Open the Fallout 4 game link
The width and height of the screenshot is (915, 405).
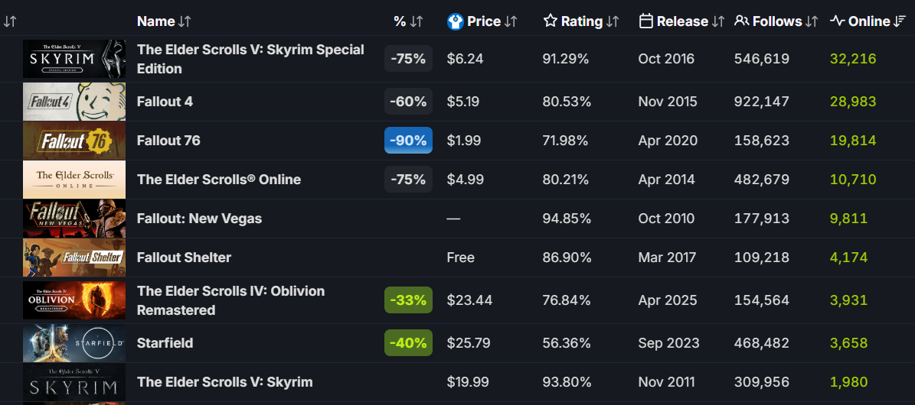pyautogui.click(x=165, y=102)
